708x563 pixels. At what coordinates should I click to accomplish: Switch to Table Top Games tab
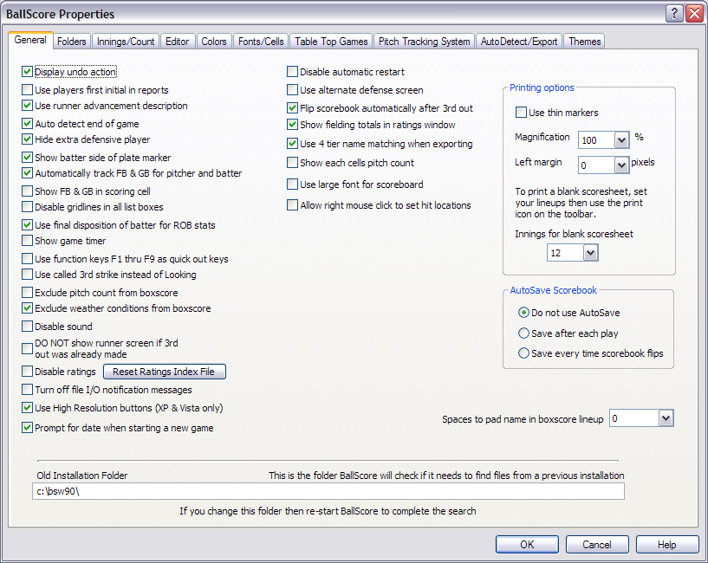(331, 42)
